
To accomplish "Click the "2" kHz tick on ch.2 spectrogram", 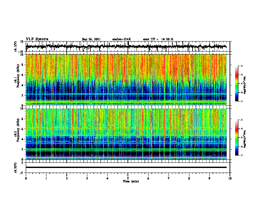I will pyautogui.click(x=23, y=149).
